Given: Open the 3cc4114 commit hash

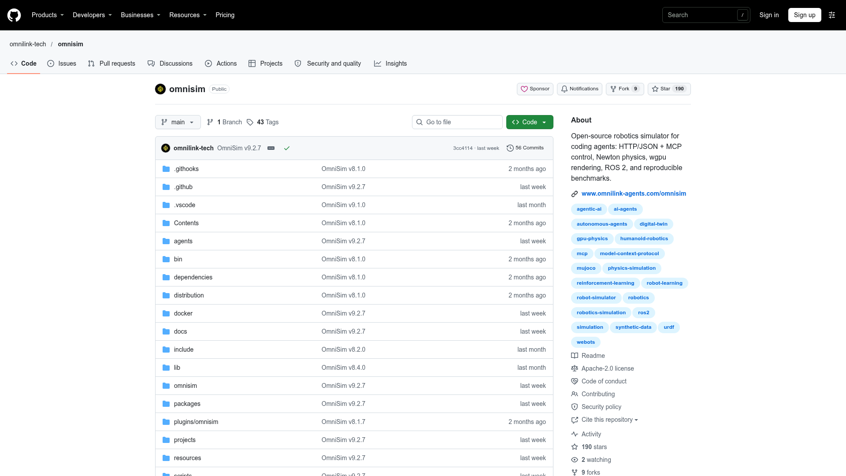Looking at the screenshot, I should 463,148.
